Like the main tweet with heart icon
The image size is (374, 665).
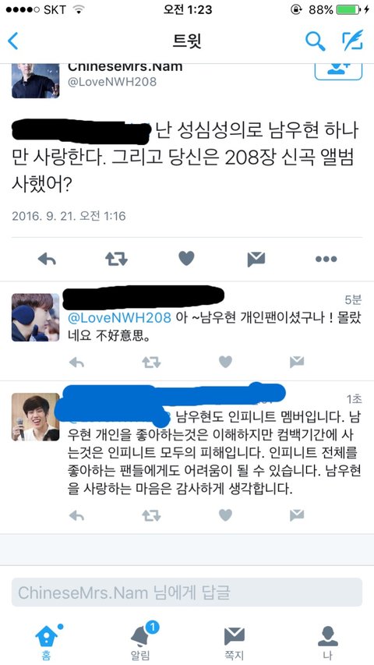click(186, 258)
